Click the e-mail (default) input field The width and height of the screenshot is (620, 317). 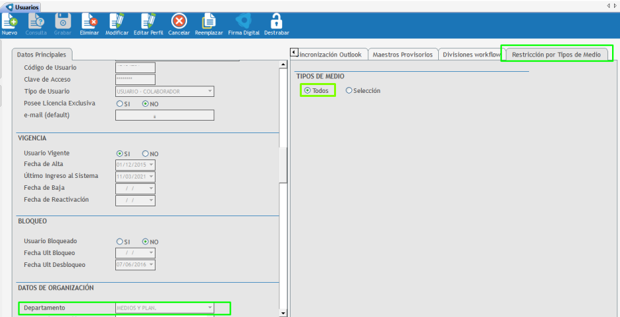pyautogui.click(x=165, y=115)
